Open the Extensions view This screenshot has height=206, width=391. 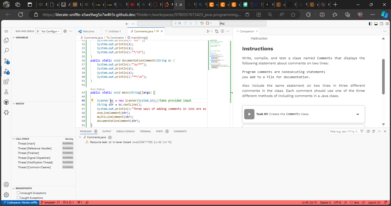6,82
